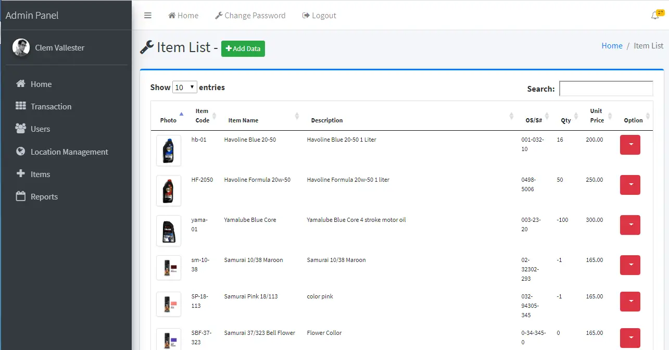Viewport: 669px width, 350px height.
Task: Open option dropdown for Samurai Pink 18/113
Action: (x=630, y=302)
